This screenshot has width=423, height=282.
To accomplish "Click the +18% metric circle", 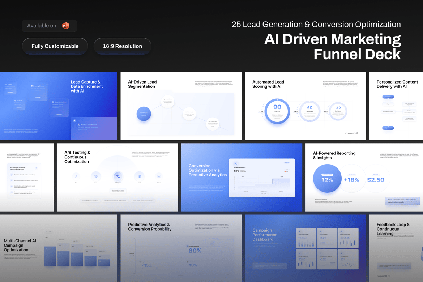I will pyautogui.click(x=351, y=179).
